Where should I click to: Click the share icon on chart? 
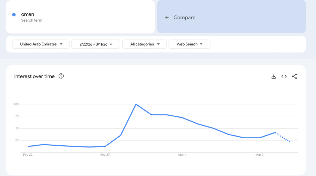coord(295,76)
